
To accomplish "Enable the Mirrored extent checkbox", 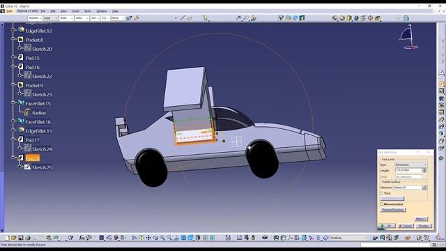I will point(382,204).
